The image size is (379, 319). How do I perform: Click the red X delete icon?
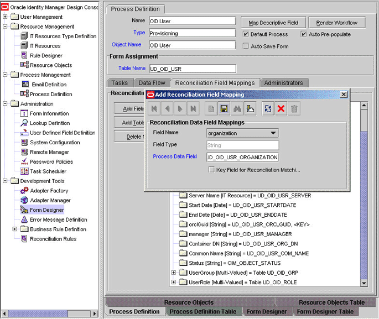click(x=281, y=109)
